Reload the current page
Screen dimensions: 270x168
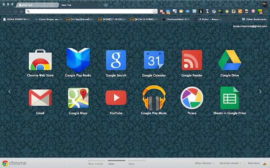pos(16,11)
